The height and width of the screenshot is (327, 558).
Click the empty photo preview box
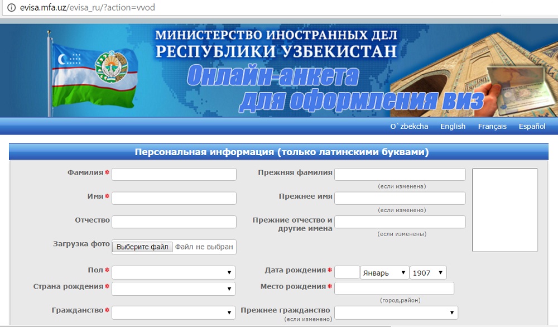(x=504, y=210)
